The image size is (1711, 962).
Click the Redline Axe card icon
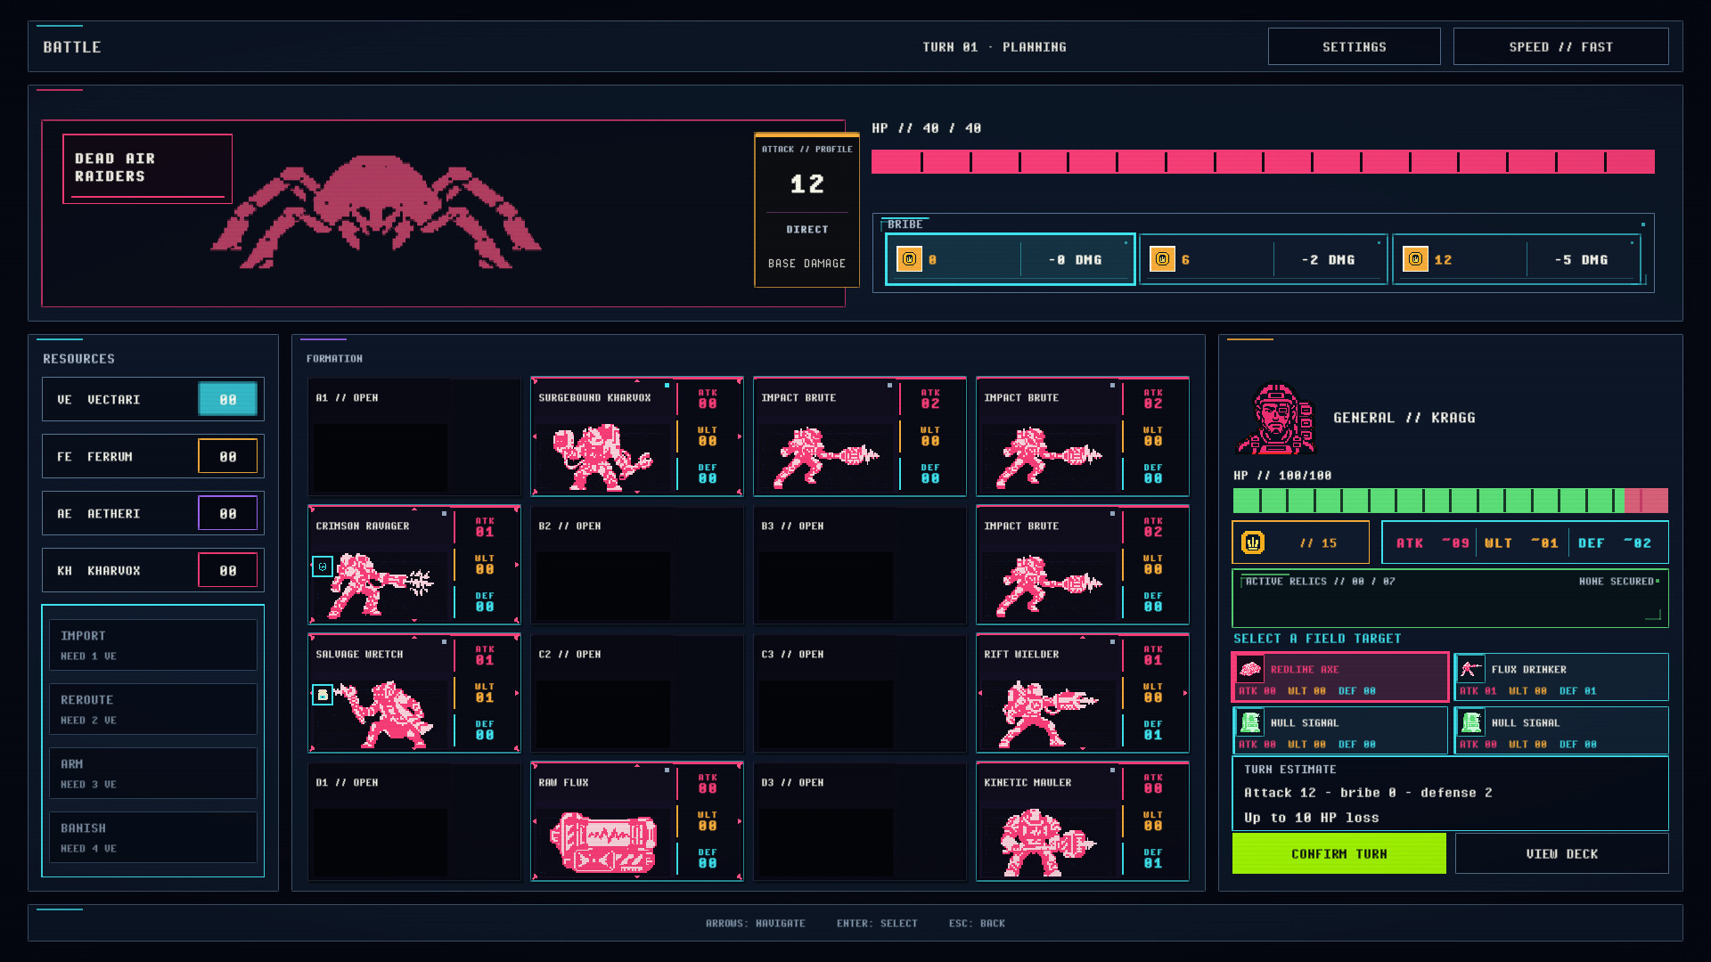[1249, 669]
